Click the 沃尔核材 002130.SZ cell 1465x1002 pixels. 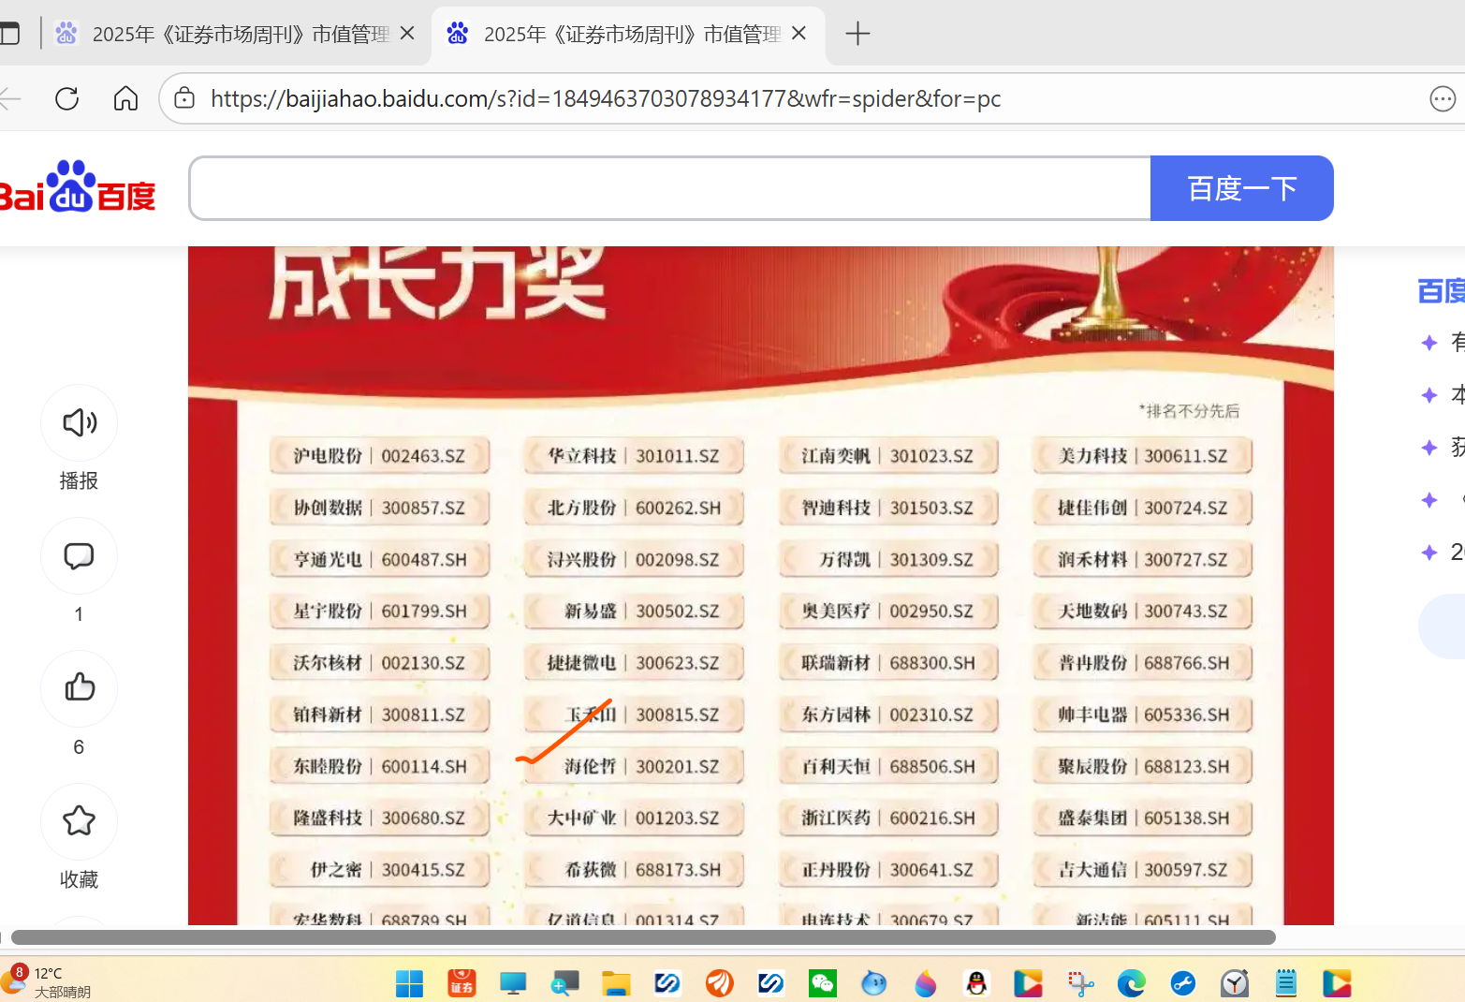tap(379, 663)
